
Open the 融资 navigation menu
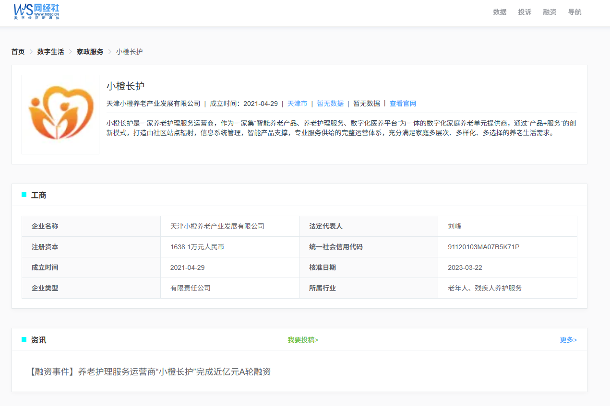[550, 12]
